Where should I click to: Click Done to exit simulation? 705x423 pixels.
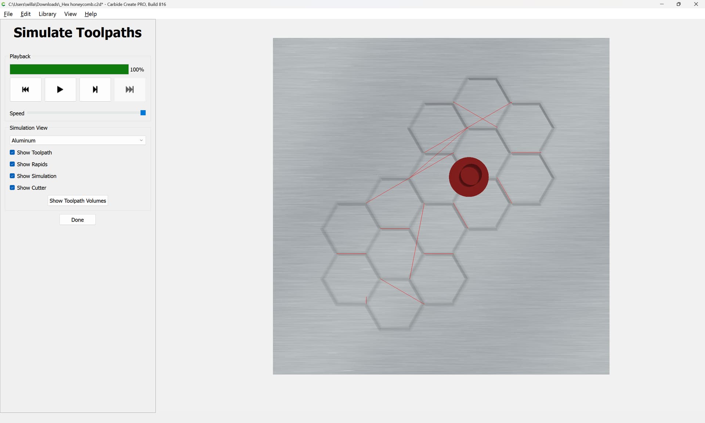click(x=77, y=220)
